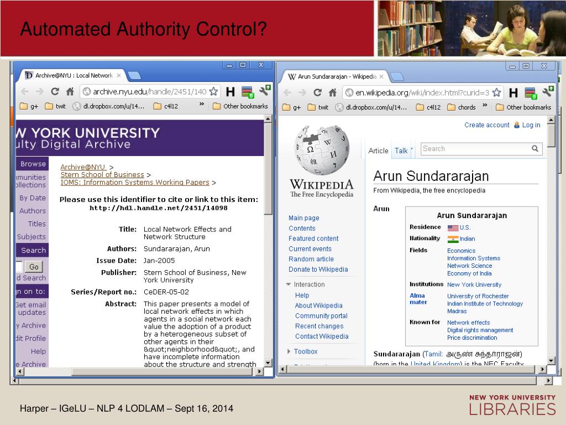
Task: Click the Go search button
Action: click(x=34, y=267)
